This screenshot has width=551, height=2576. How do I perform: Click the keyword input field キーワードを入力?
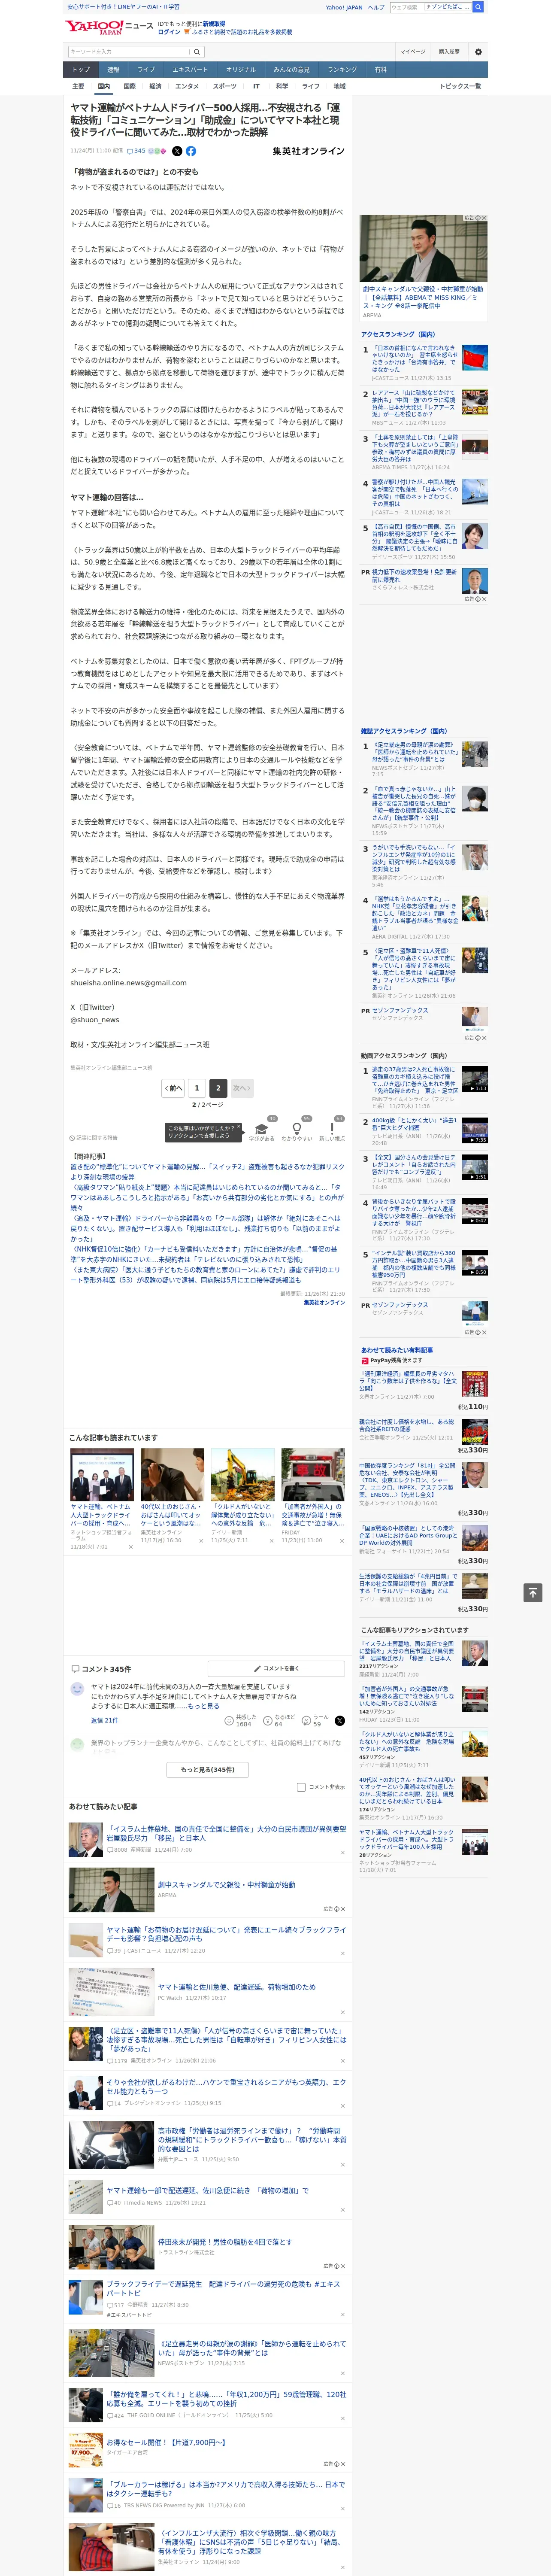tap(129, 51)
